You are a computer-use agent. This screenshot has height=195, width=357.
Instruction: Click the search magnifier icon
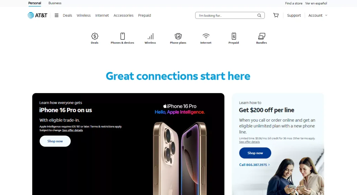pyautogui.click(x=259, y=15)
